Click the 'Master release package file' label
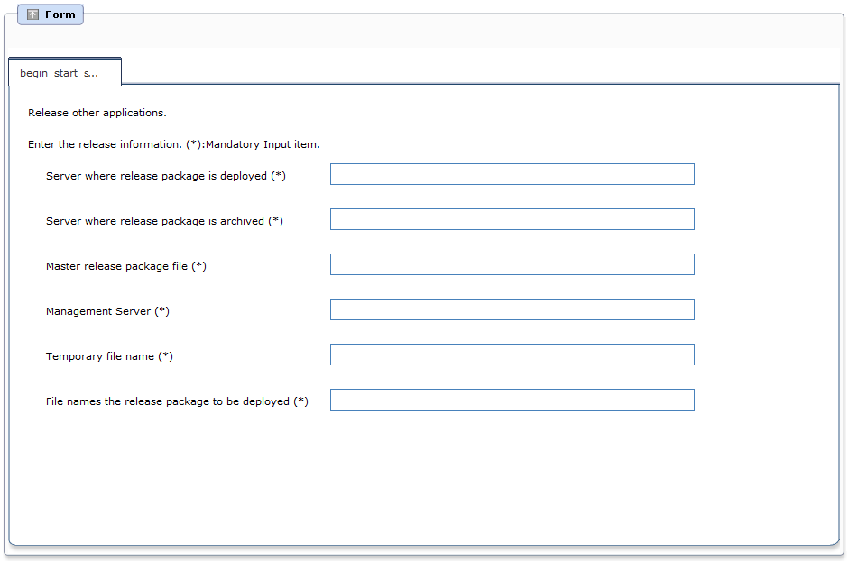This screenshot has width=849, height=563. pyautogui.click(x=126, y=266)
